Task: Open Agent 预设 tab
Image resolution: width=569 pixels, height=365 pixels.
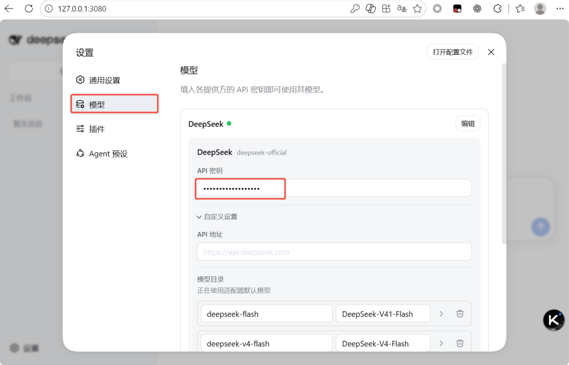Action: [115, 153]
